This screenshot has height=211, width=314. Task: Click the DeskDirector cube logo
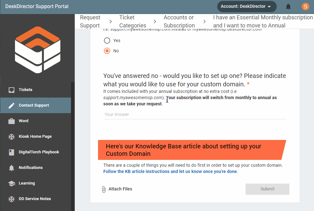click(37, 50)
